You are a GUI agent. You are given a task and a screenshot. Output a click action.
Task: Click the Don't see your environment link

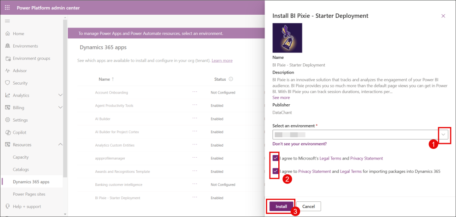[x=299, y=144]
